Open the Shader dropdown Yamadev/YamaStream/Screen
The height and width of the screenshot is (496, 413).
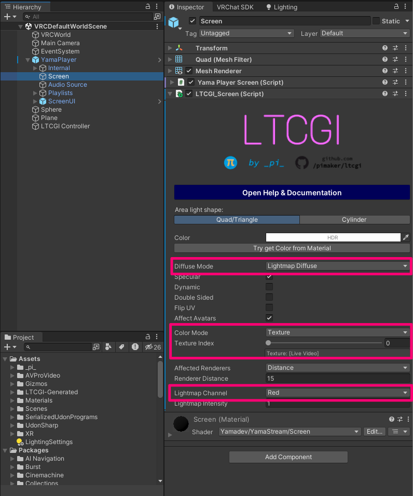pos(290,432)
